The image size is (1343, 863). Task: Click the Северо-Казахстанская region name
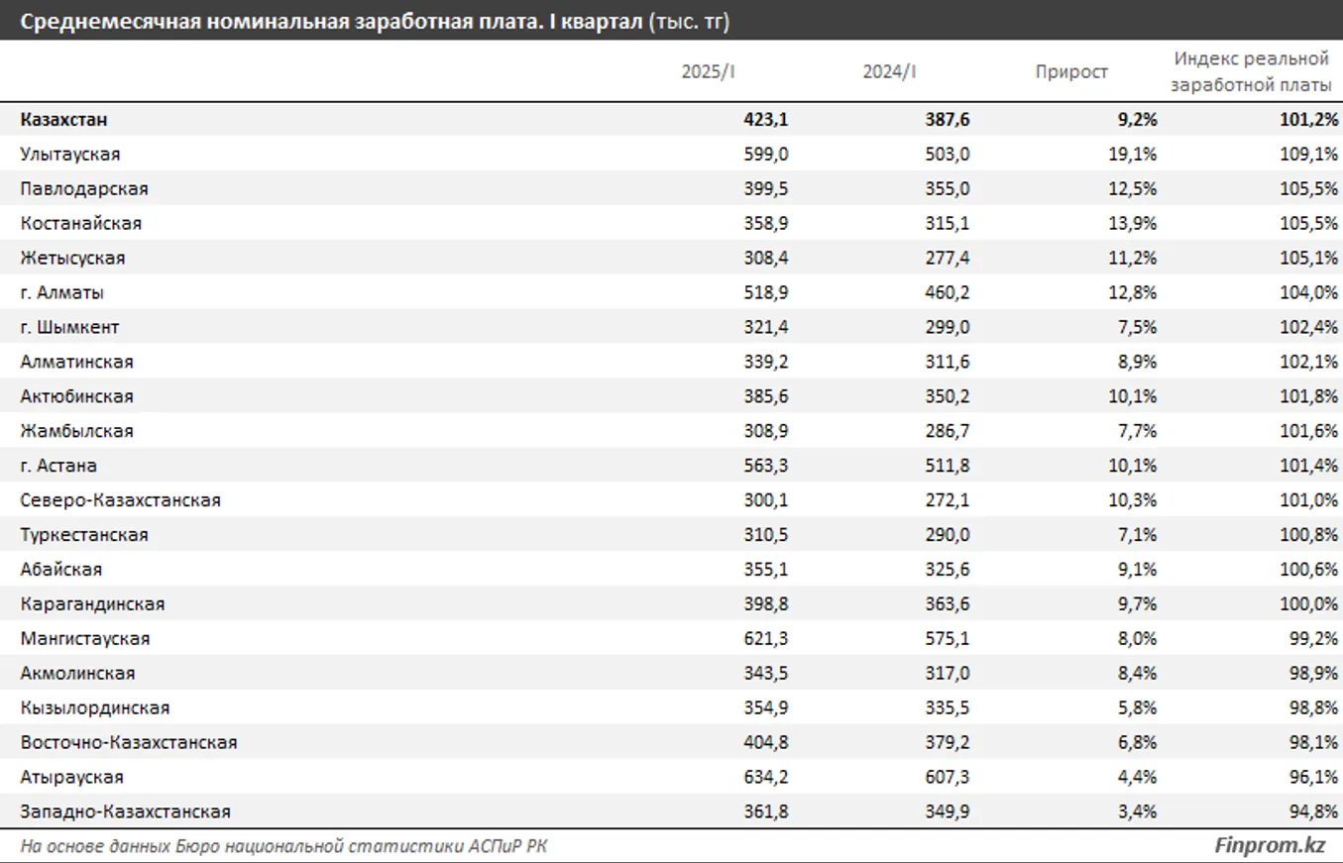tap(120, 500)
